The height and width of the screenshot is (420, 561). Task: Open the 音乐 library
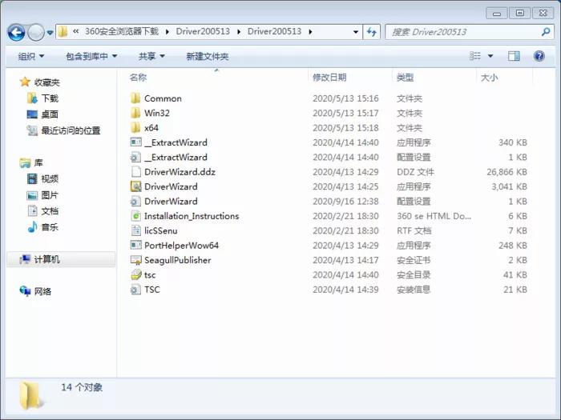pyautogui.click(x=42, y=227)
